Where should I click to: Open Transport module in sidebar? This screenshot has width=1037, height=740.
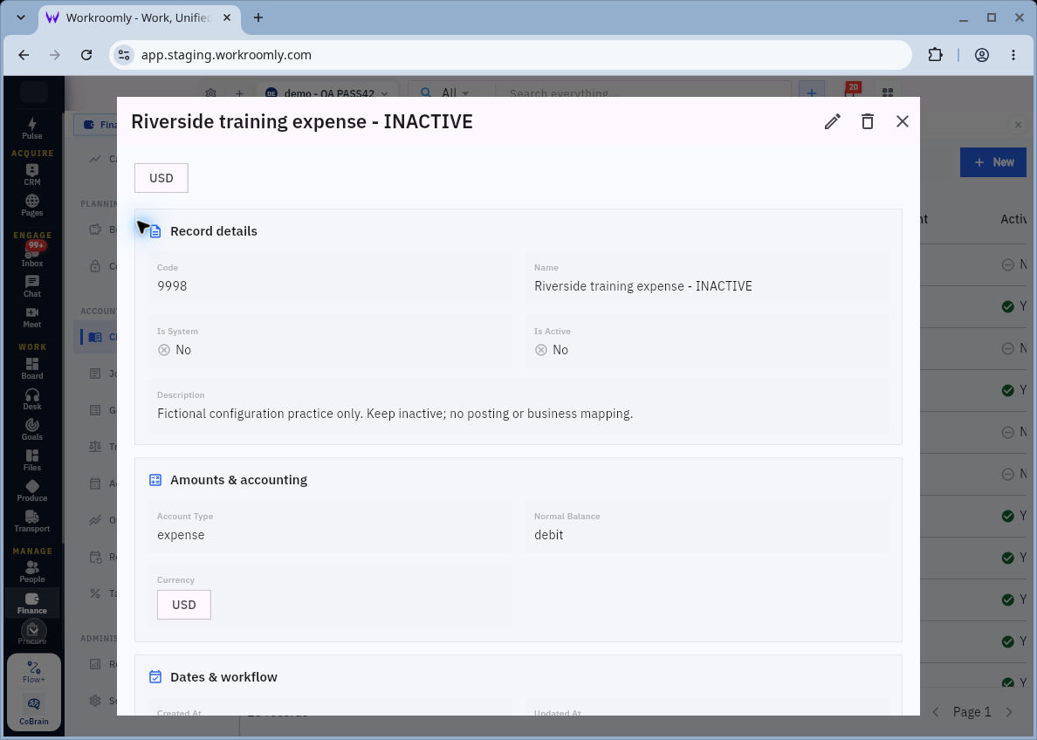[31, 521]
